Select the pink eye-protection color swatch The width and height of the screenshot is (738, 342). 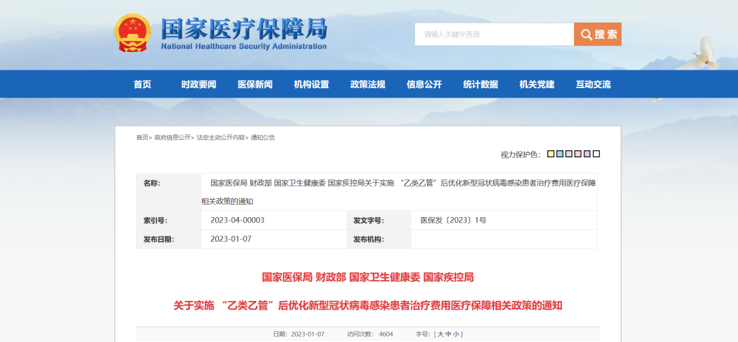[578, 154]
